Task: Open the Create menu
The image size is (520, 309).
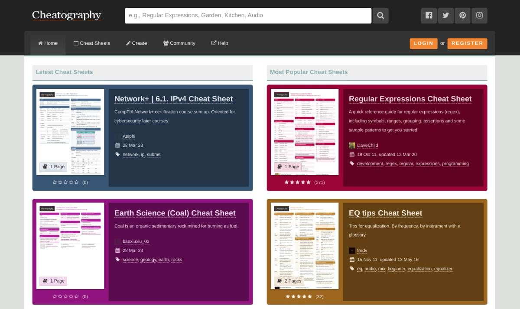Action: coord(136,43)
